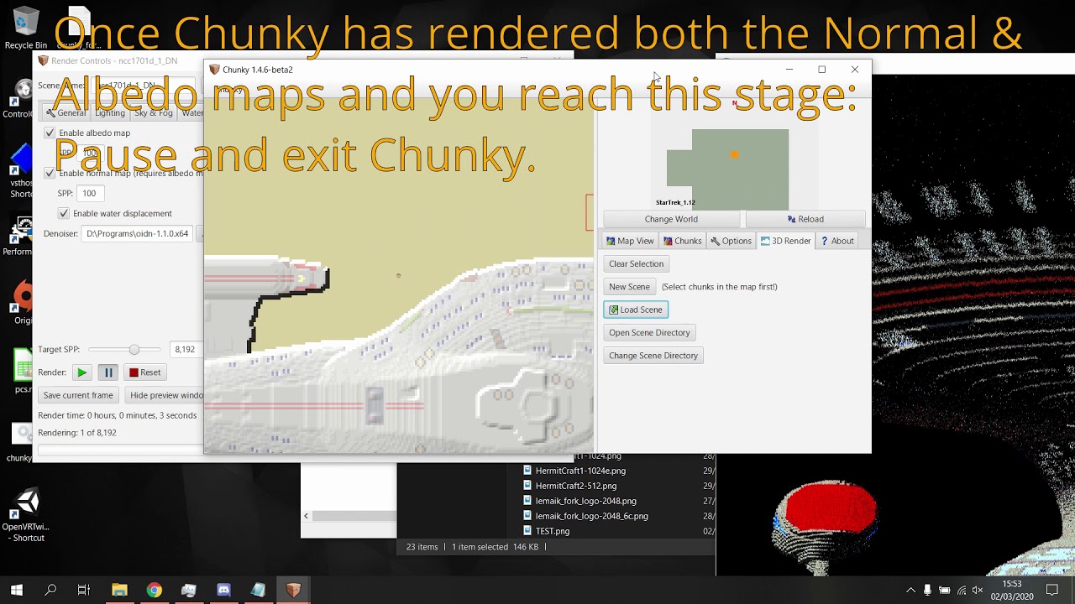Select the 3D Render tab
Screen dimensions: 1075x604
coord(785,241)
